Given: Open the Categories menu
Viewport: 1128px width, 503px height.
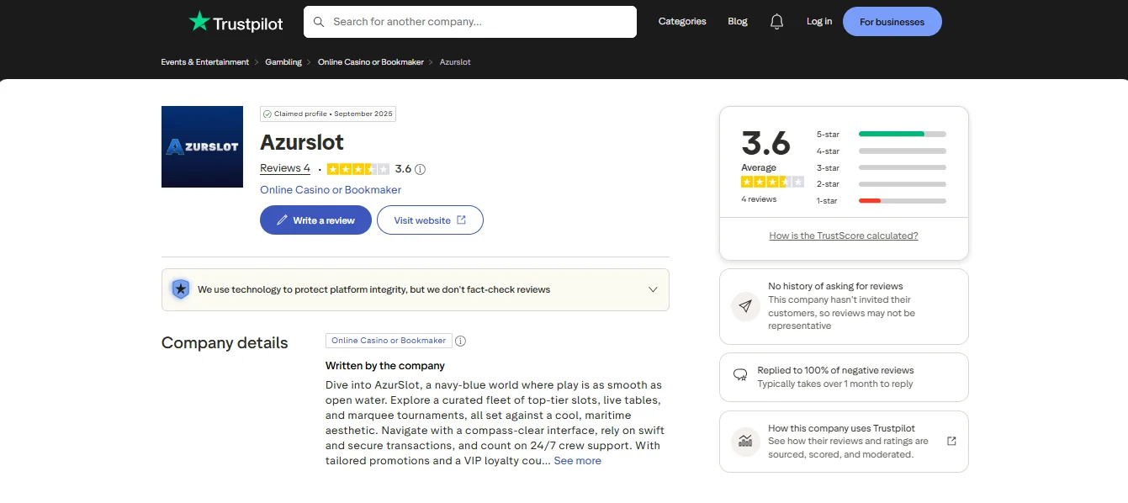Looking at the screenshot, I should click(682, 22).
